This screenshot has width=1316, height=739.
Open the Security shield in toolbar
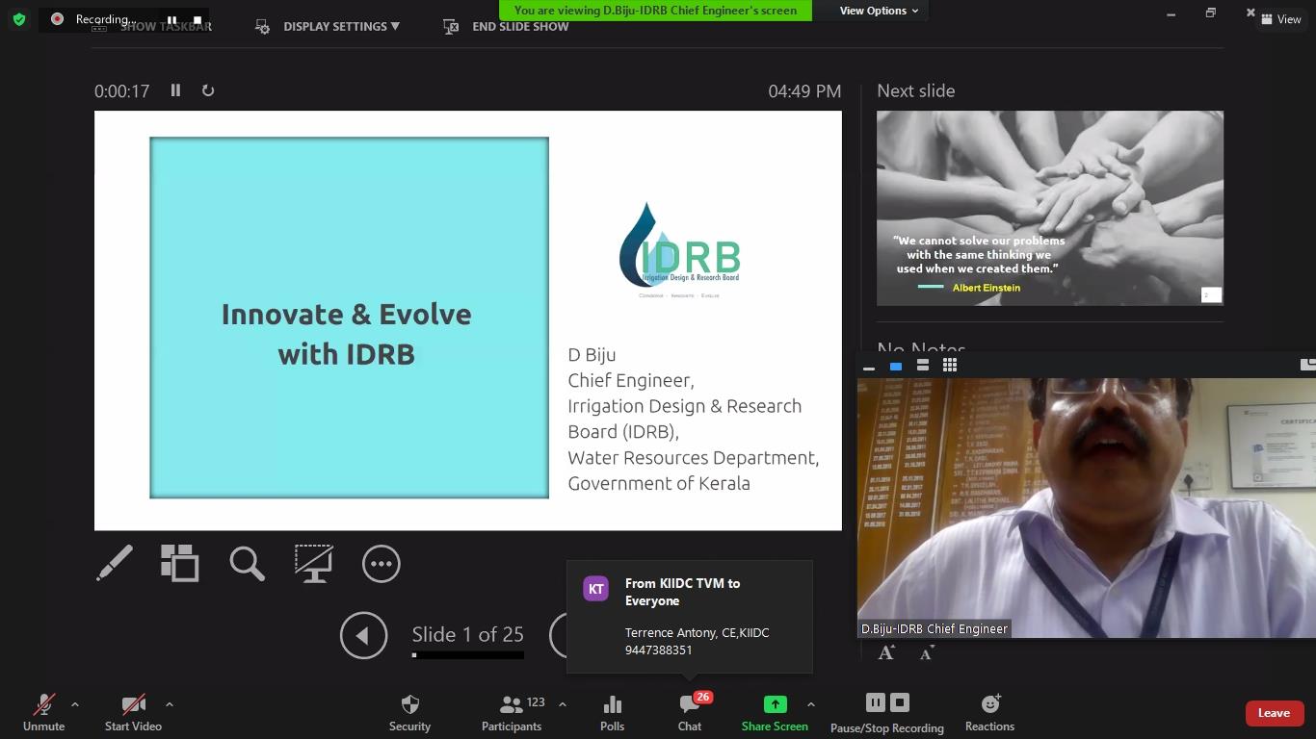click(x=409, y=713)
